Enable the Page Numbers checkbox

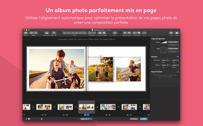[x=178, y=72]
